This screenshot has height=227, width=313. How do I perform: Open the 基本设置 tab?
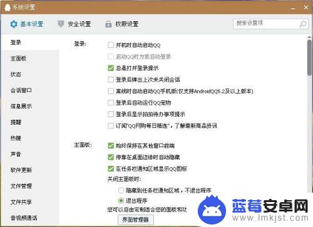click(27, 24)
